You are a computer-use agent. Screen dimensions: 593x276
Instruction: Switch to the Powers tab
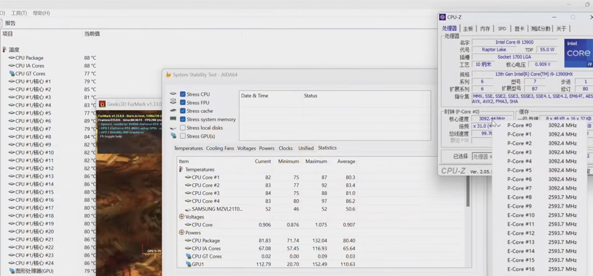point(266,148)
